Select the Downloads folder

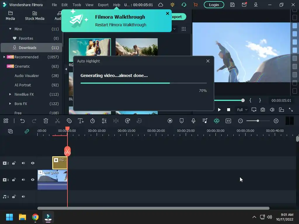(x=31, y=48)
